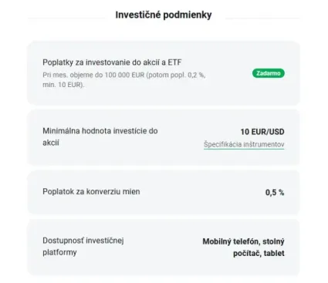Select the stock and ETF fees card
The width and height of the screenshot is (328, 283).
click(164, 73)
